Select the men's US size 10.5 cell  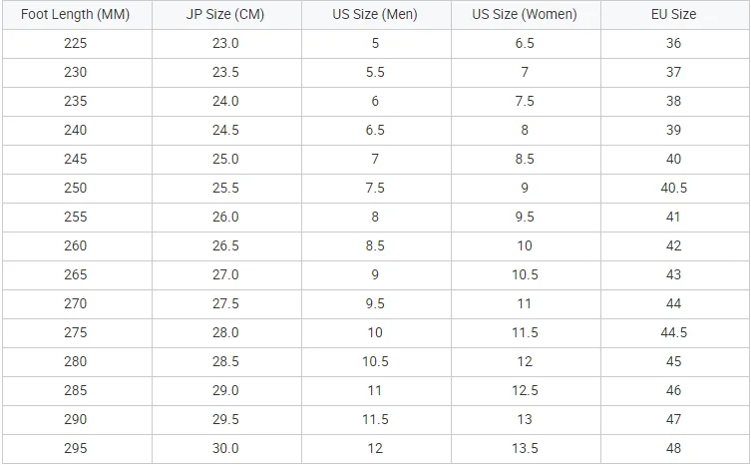(376, 362)
